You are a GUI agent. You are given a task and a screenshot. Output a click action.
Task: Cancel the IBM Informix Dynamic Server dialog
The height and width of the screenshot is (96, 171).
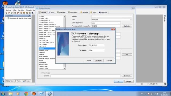109,61
